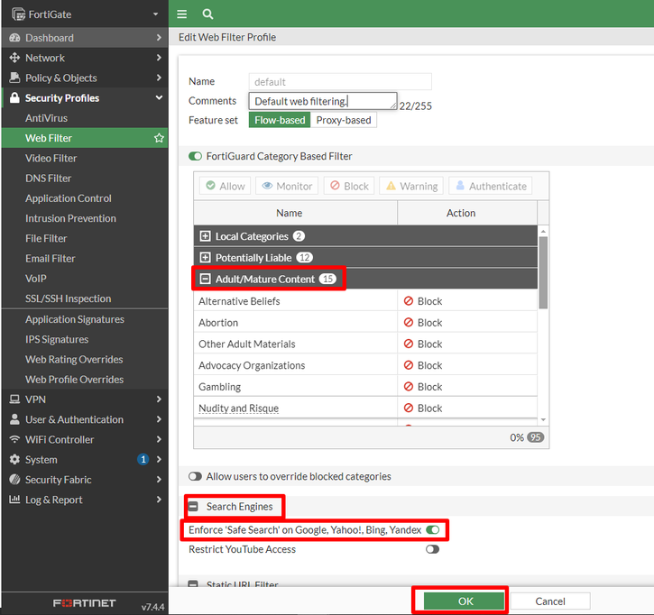Click the block icon in Alternative Beliefs row
The height and width of the screenshot is (615, 654).
409,300
